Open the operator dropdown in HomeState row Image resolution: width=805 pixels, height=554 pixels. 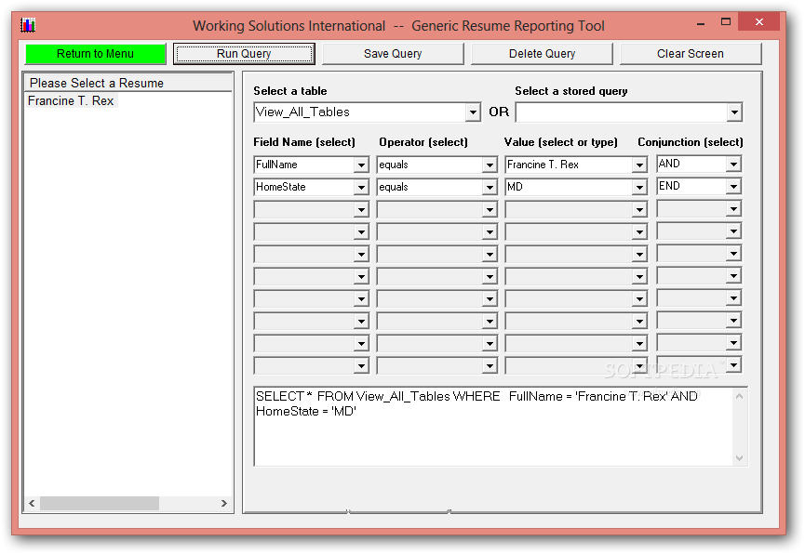point(490,187)
